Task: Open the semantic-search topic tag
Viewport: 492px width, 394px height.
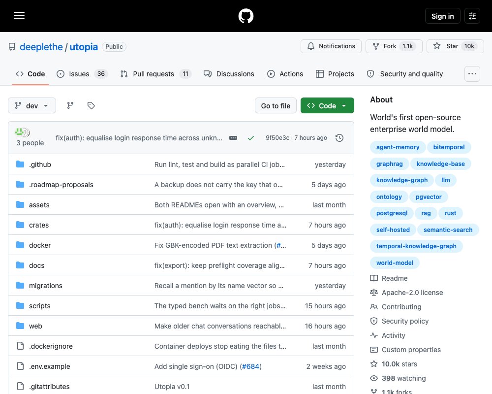Action: click(448, 230)
